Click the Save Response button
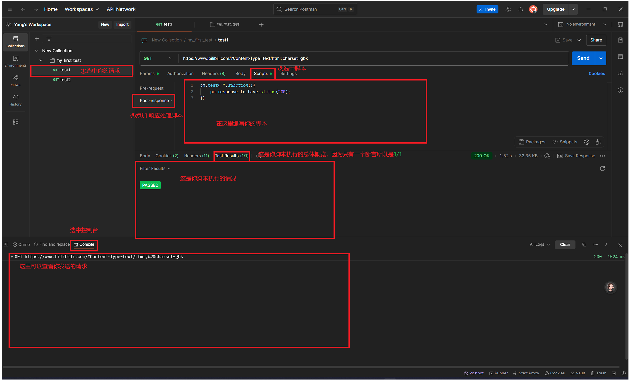Image resolution: width=630 pixels, height=382 pixels. point(576,156)
